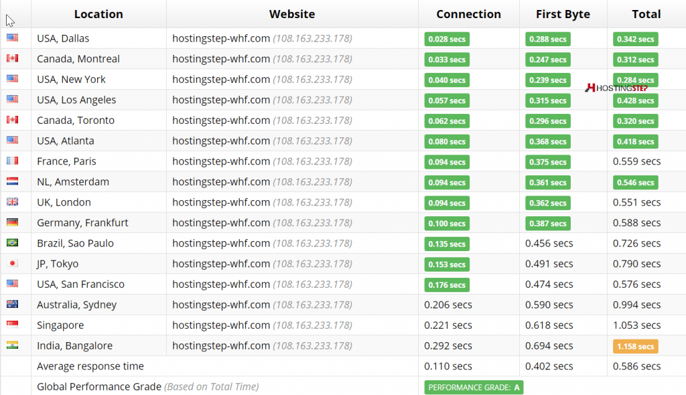Click hostingstep-whf.com in the UK, London row
Image resolution: width=686 pixels, height=395 pixels.
[221, 202]
